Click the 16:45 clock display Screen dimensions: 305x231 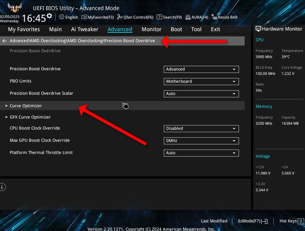coord(34,18)
